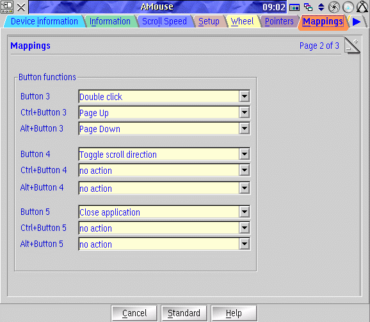Click the Page 2 of 3 text
The width and height of the screenshot is (370, 322).
click(319, 46)
